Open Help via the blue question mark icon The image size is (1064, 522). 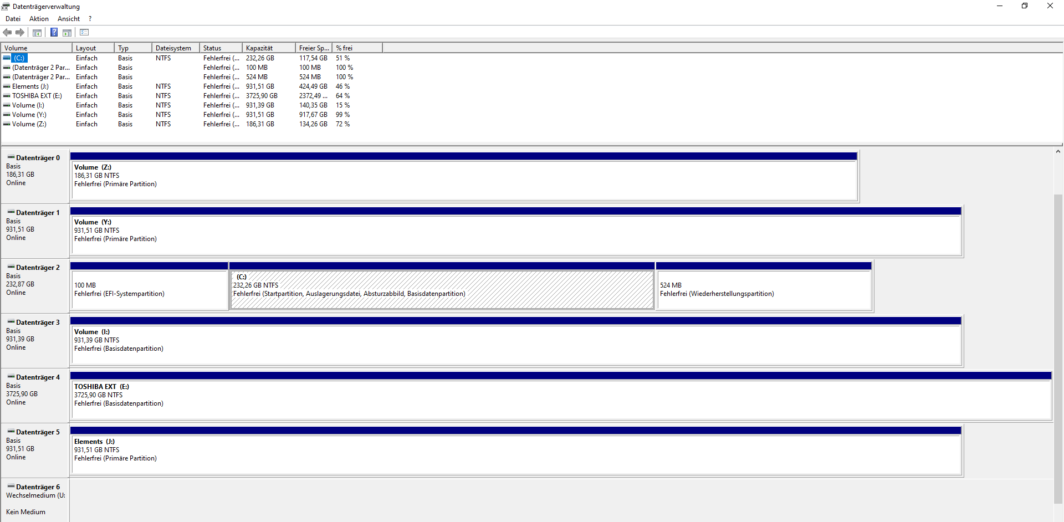click(x=54, y=32)
